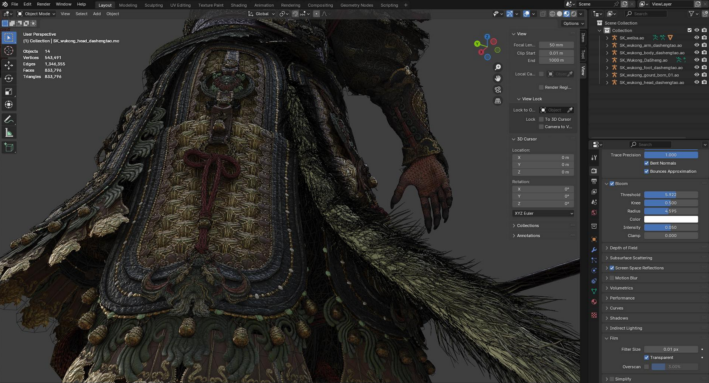This screenshot has height=383, width=709.
Task: Click the Focal Length 50 mm field
Action: point(556,45)
